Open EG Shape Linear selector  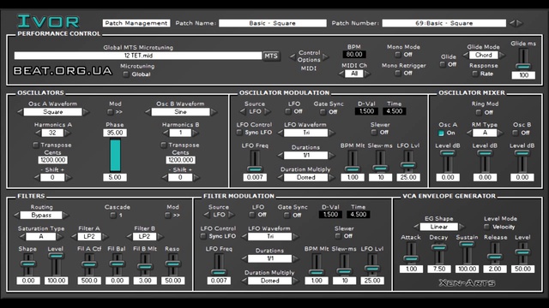438,227
